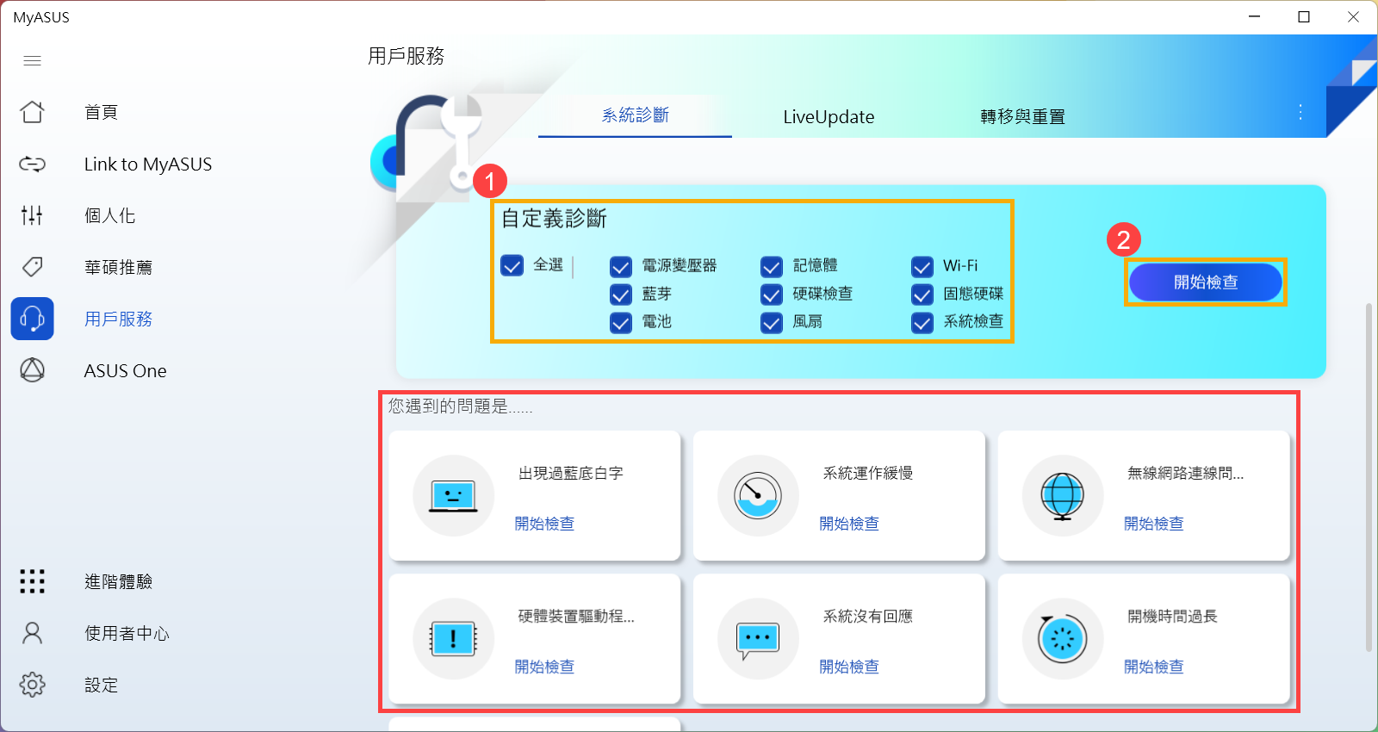Click 開始檢查 link under 硬體裝置驅動程式
Viewport: 1378px width, 732px height.
click(544, 667)
